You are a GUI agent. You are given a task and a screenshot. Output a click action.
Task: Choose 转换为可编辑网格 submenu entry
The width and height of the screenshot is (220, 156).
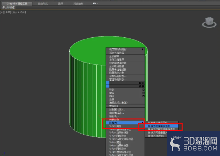162,123
